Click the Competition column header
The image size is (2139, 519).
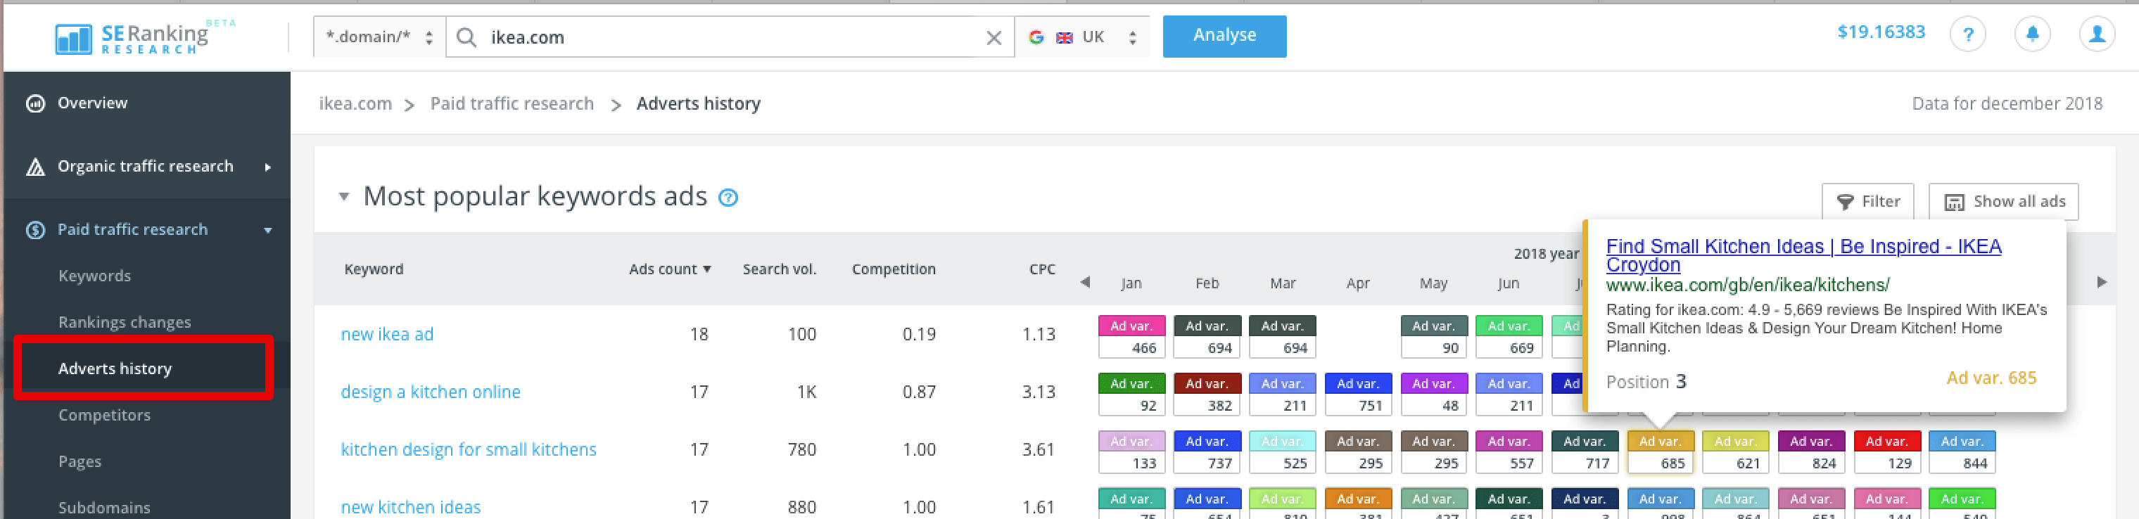click(894, 269)
